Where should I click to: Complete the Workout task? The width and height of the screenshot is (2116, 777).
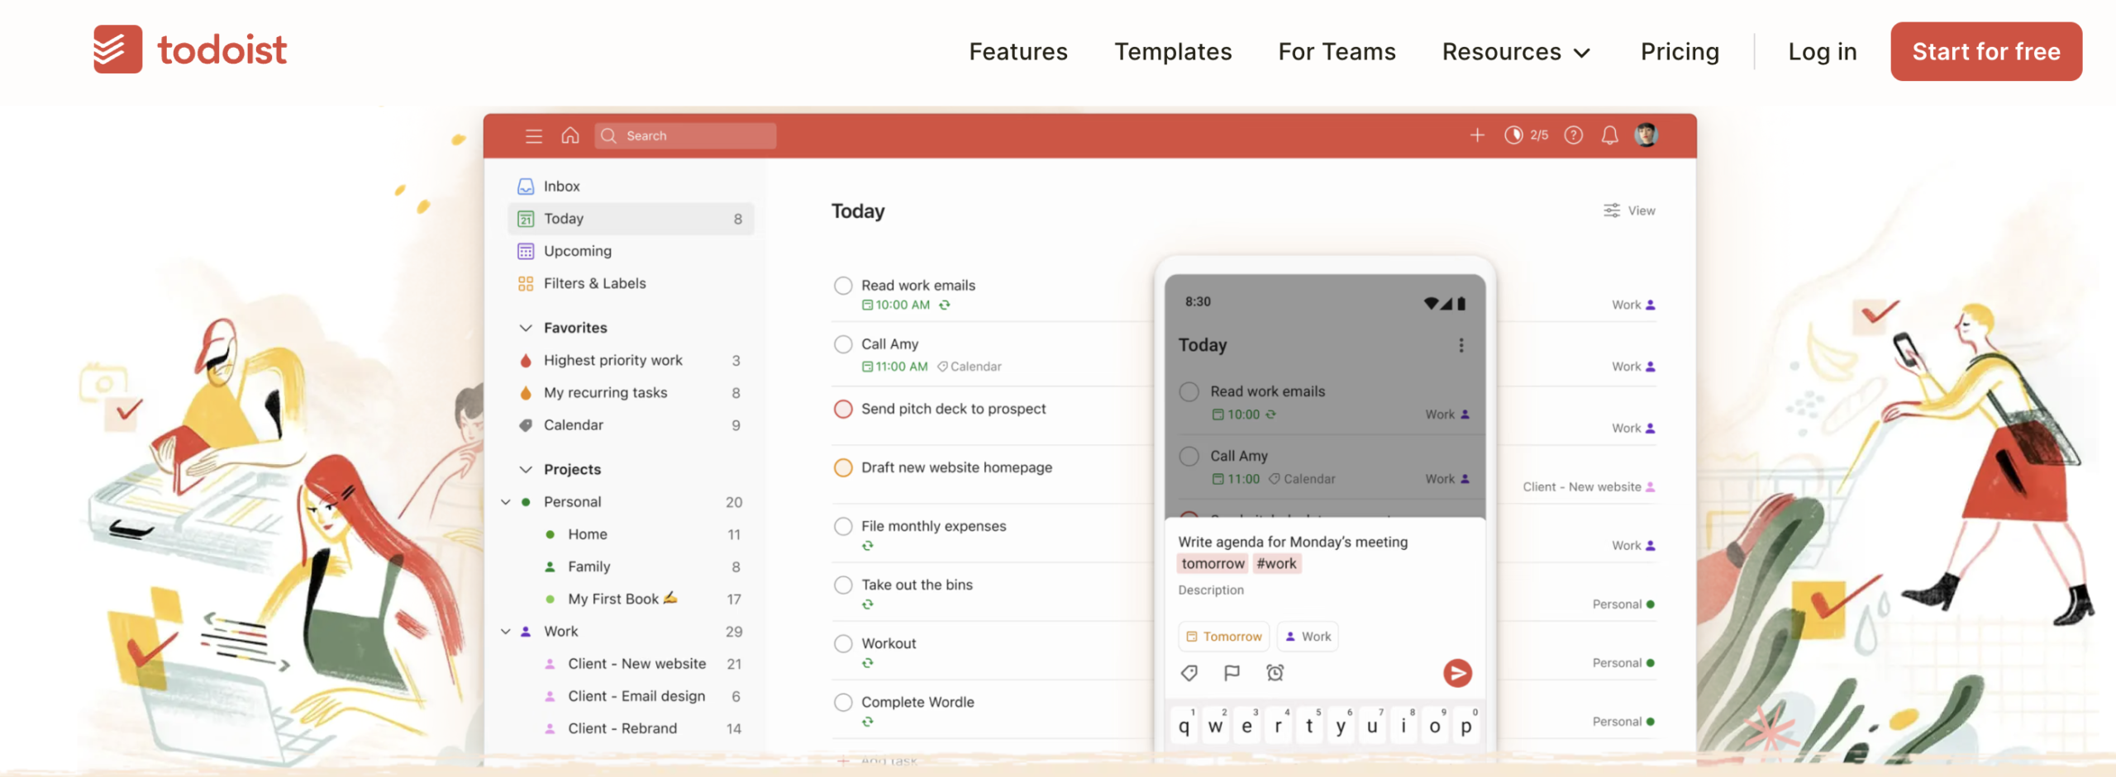click(x=843, y=644)
